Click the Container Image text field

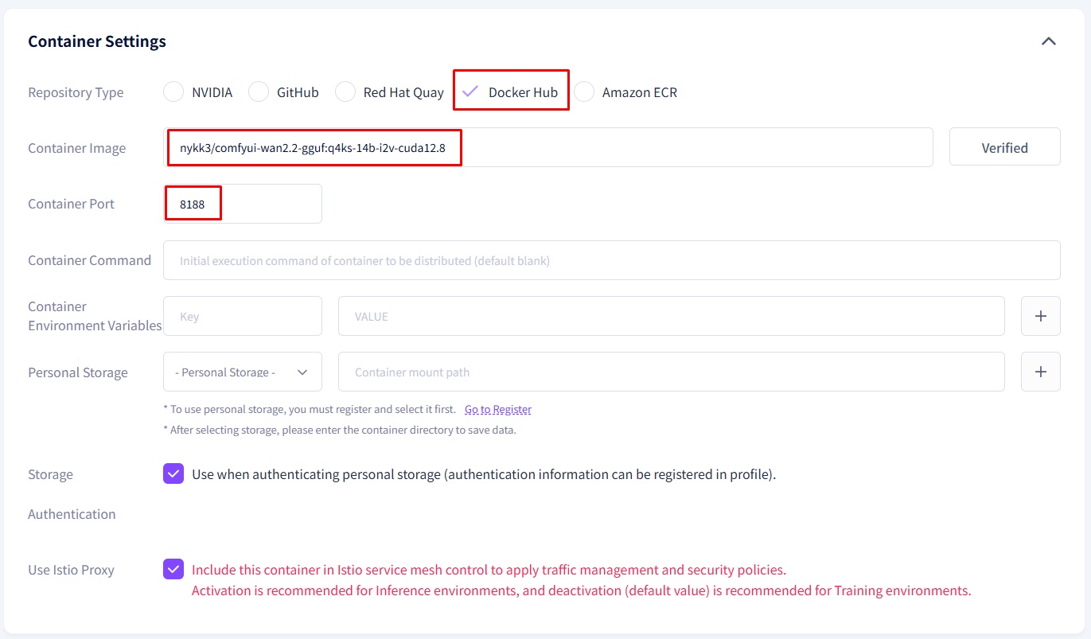pos(547,148)
